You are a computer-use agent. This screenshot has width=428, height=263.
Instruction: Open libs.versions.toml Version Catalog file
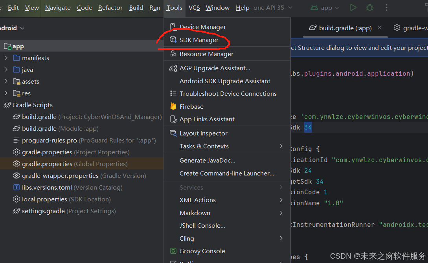(x=68, y=187)
